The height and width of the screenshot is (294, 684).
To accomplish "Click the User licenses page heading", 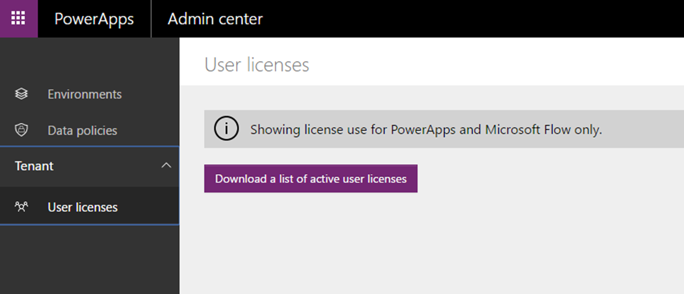I will click(x=257, y=65).
